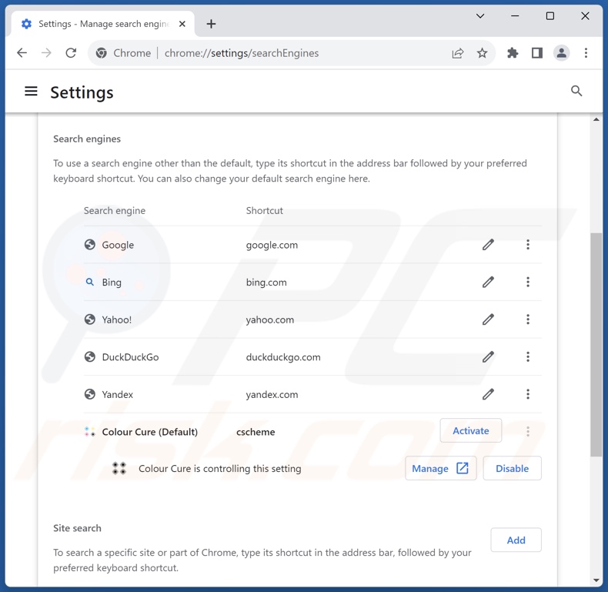
Task: Bookmark this page with star icon
Action: pos(482,53)
